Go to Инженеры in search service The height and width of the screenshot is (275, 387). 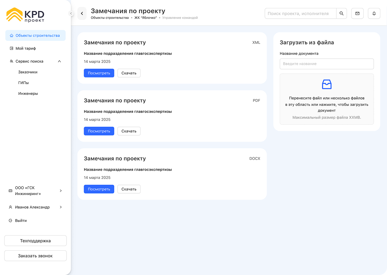point(28,94)
